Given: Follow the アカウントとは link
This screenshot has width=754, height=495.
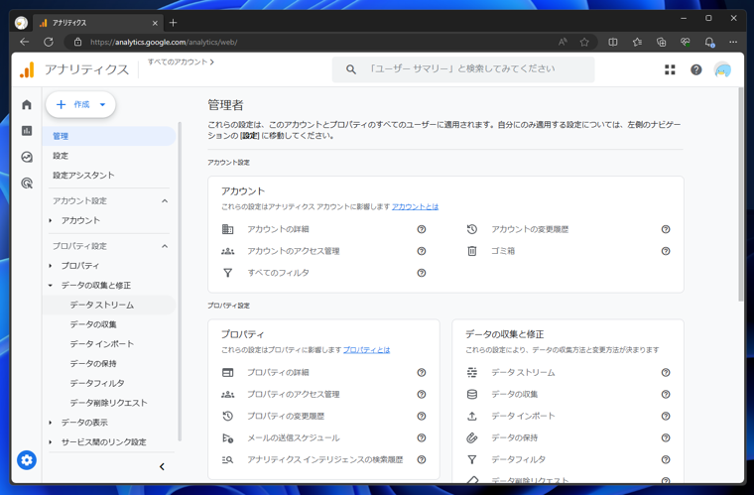Looking at the screenshot, I should click(415, 206).
